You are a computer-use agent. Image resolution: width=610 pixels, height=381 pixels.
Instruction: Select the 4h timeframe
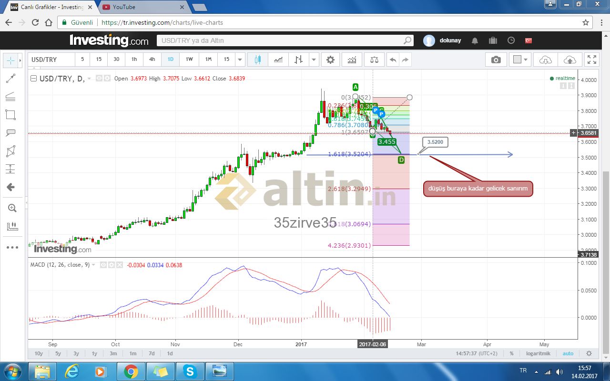(152, 60)
